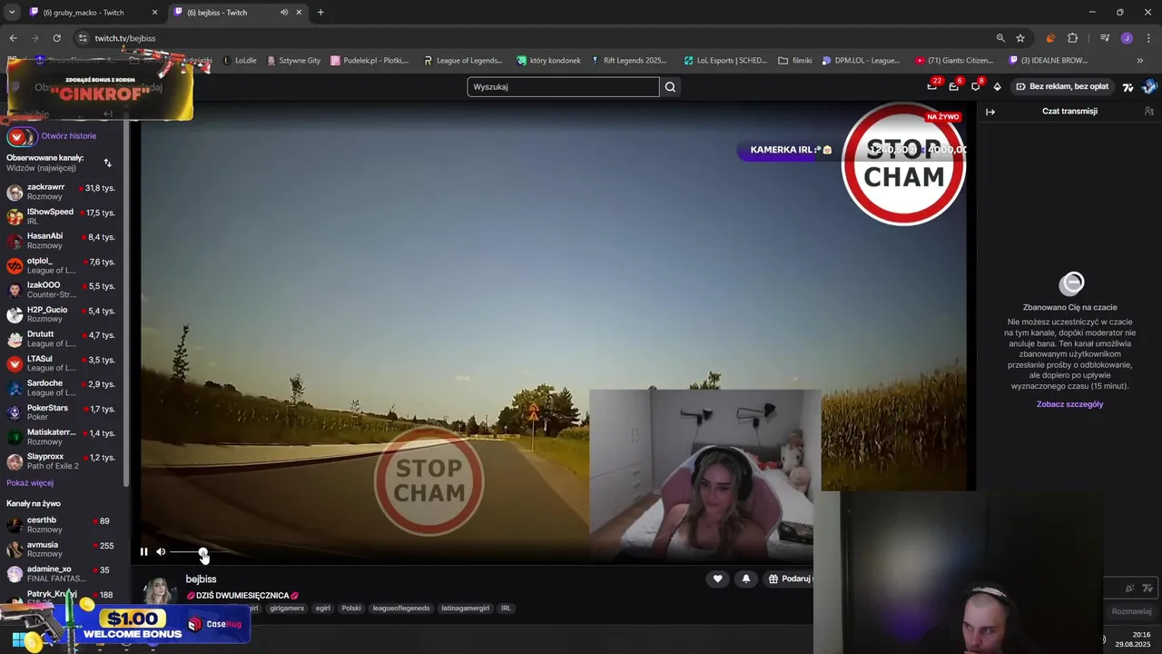Go back in browser history

(x=13, y=38)
